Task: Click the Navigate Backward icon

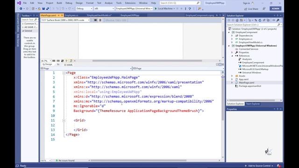Action: point(21,9)
